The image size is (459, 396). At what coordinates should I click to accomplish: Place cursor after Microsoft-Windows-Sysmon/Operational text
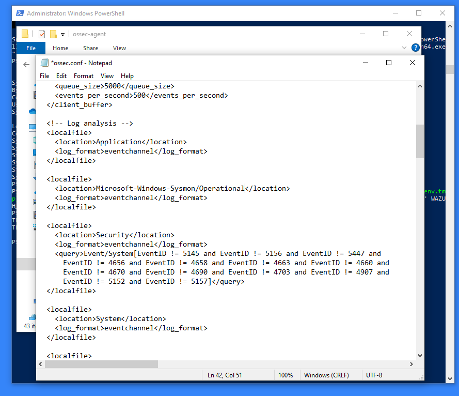(245, 189)
